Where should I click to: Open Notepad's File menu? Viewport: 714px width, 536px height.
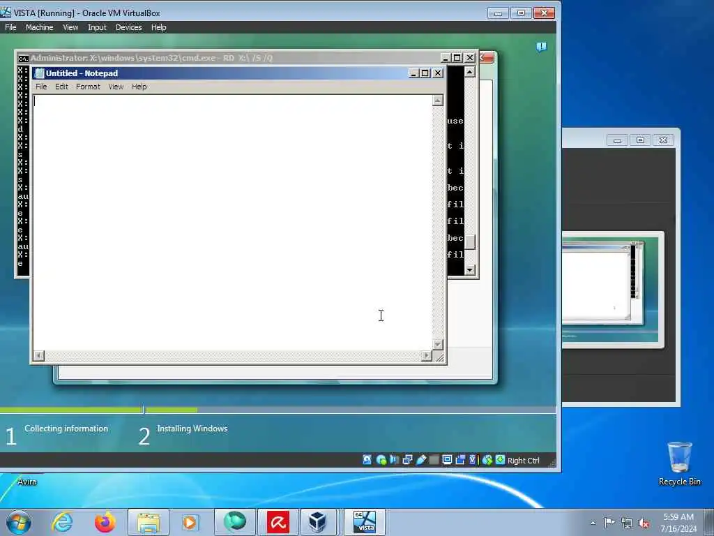coord(41,87)
